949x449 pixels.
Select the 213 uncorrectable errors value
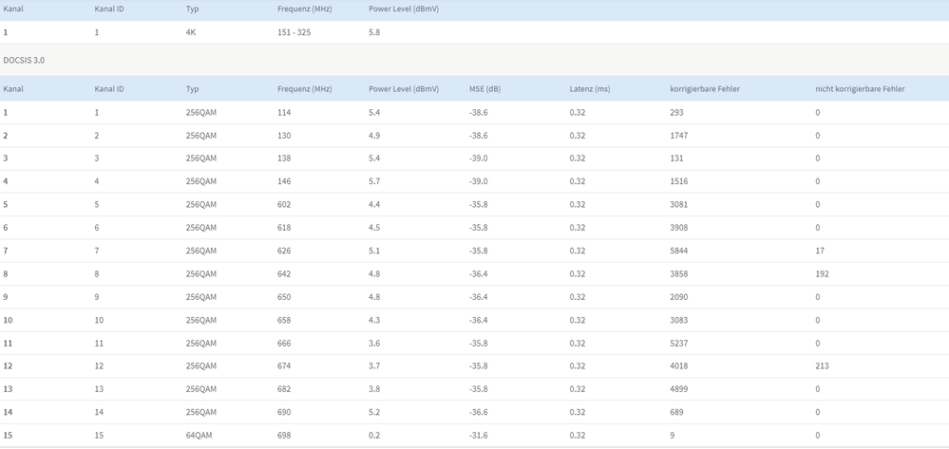click(x=822, y=366)
